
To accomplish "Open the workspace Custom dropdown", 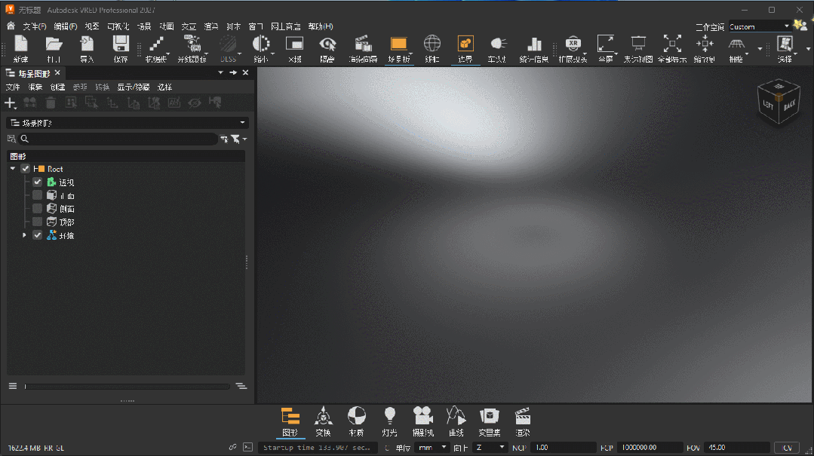I will [760, 26].
